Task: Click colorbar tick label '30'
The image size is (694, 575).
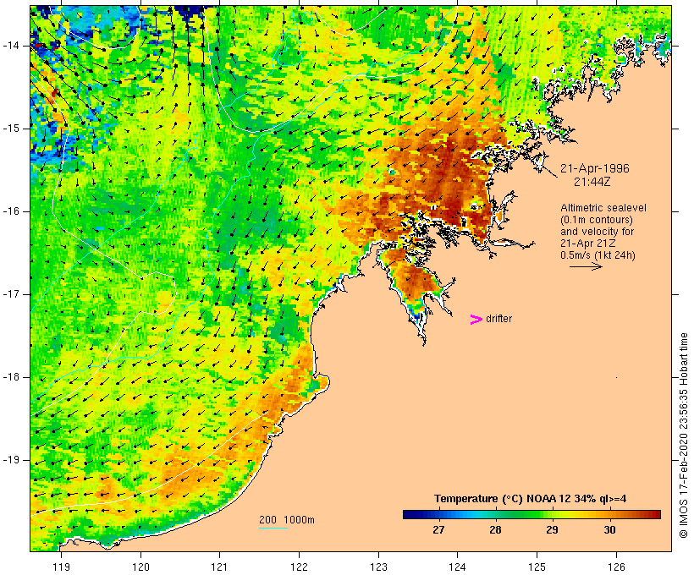Action: tap(609, 530)
